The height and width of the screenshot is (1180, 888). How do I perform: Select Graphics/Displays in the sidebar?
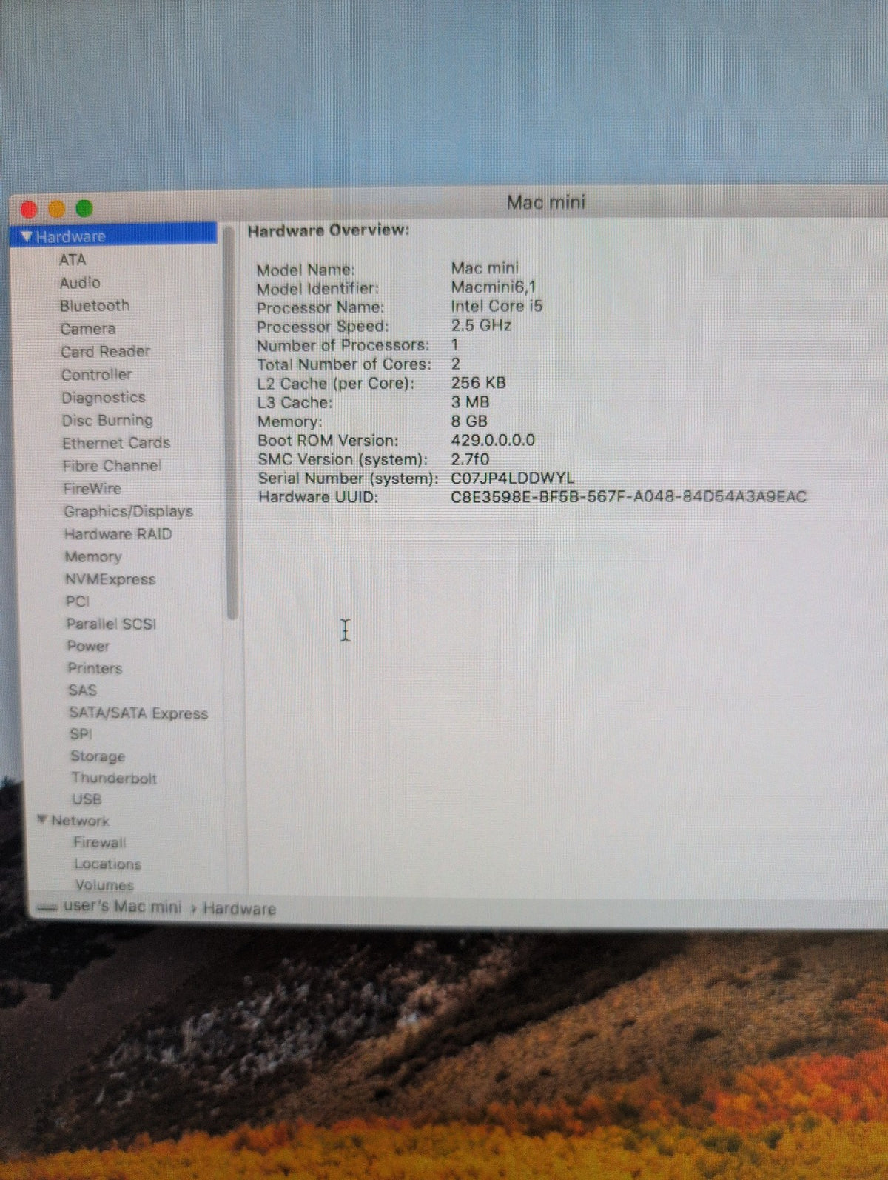click(128, 512)
